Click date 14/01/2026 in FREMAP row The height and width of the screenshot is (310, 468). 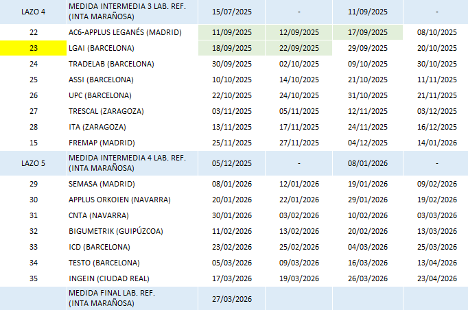[x=436, y=143]
